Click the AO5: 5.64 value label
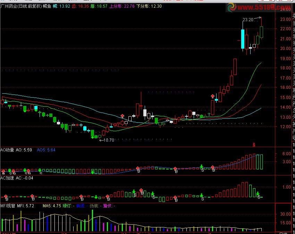This screenshot has height=234, width=295. click(x=46, y=150)
